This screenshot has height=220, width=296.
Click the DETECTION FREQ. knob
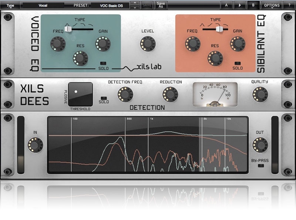pyautogui.click(x=125, y=95)
